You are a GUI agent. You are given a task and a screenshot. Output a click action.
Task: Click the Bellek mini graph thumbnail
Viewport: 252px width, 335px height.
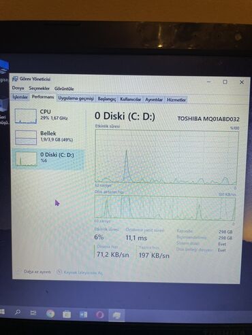[26, 137]
